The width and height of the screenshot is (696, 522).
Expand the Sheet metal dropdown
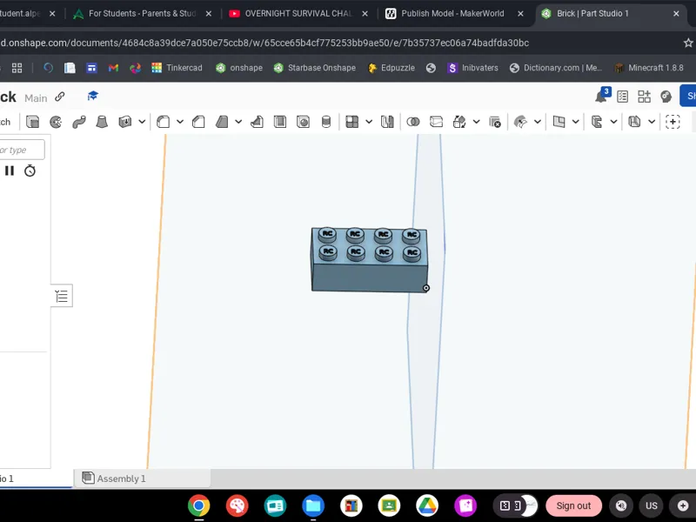click(652, 122)
